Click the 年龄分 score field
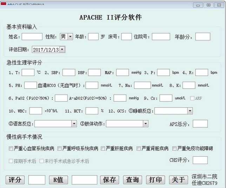 [202, 37]
